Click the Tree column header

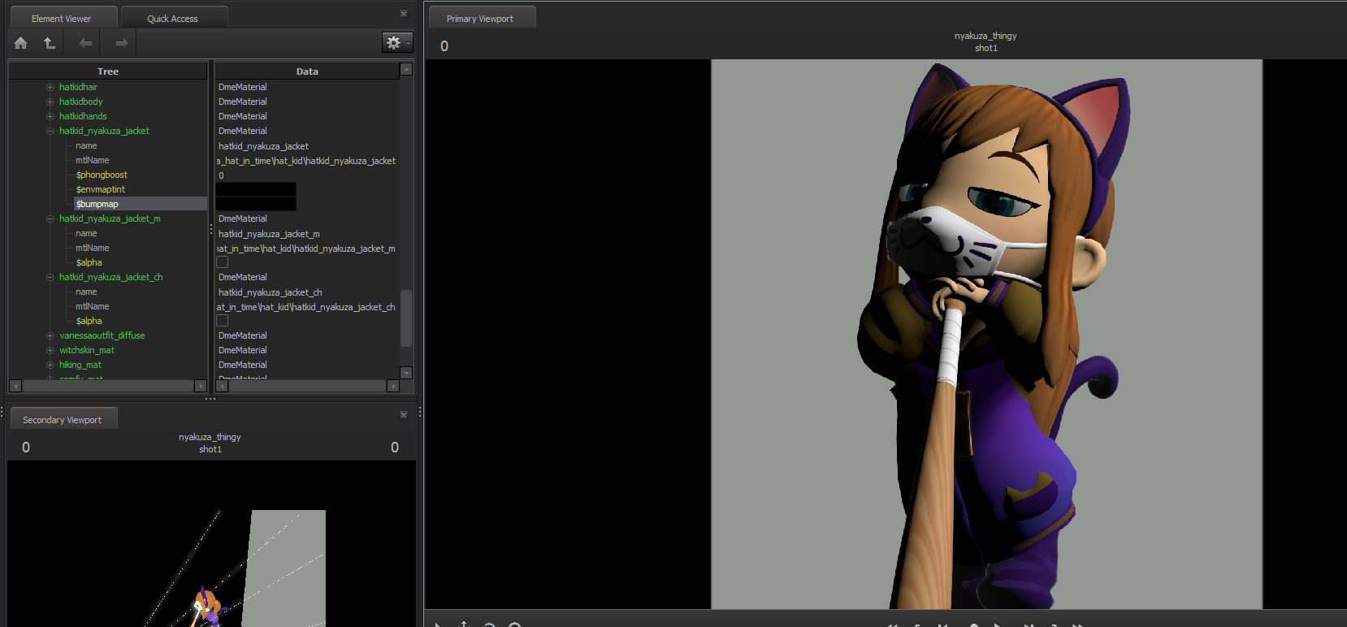(108, 71)
